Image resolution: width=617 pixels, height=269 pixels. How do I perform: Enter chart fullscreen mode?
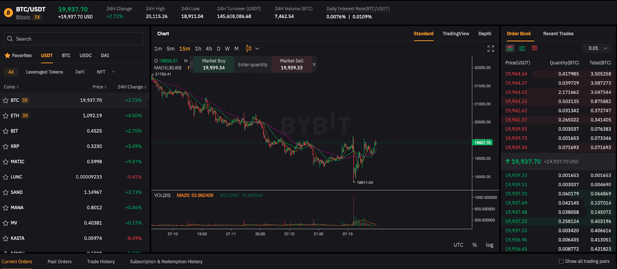(491, 48)
